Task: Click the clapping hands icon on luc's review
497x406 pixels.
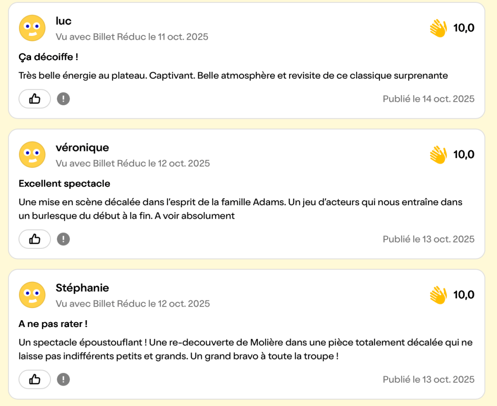Action: click(438, 28)
